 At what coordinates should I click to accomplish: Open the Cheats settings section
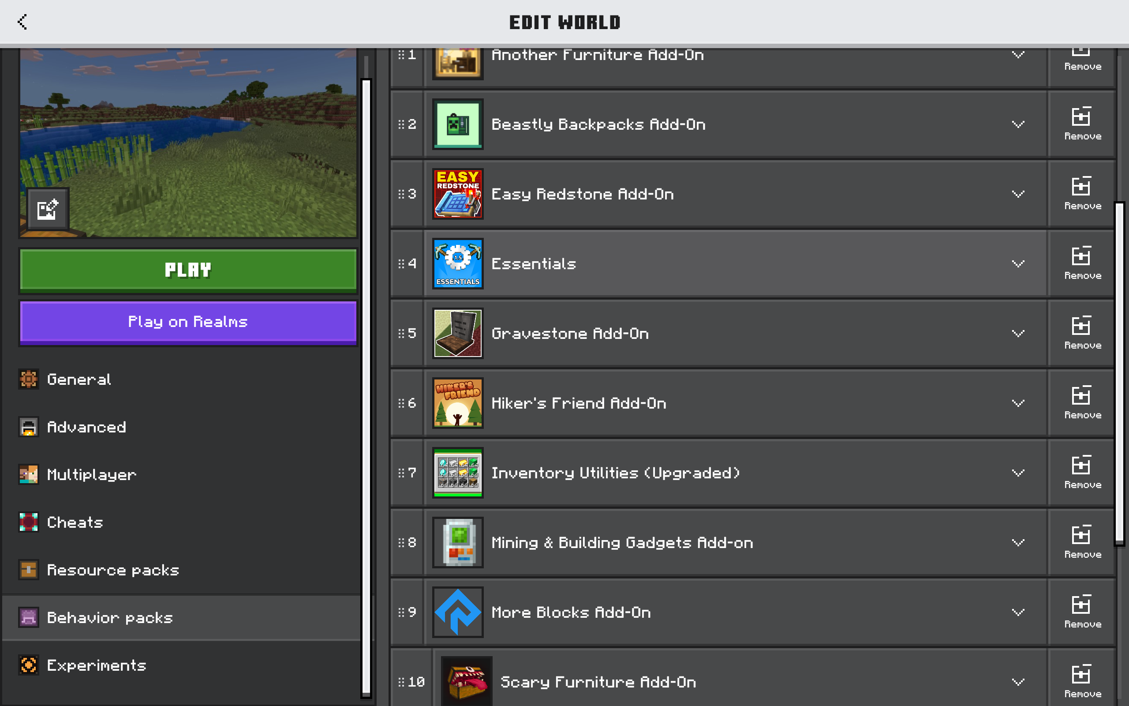[x=181, y=522]
